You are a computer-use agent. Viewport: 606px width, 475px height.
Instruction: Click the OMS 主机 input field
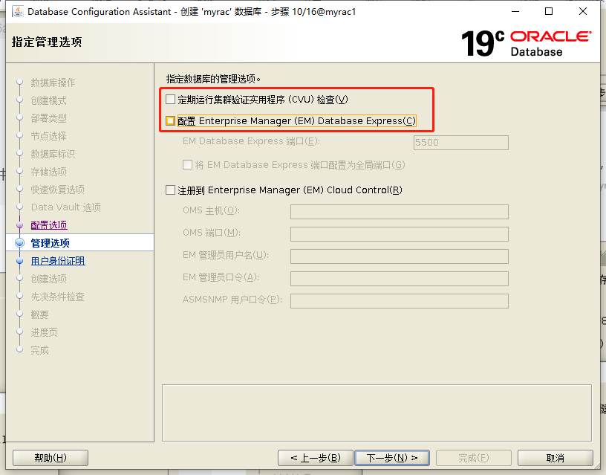tap(400, 212)
